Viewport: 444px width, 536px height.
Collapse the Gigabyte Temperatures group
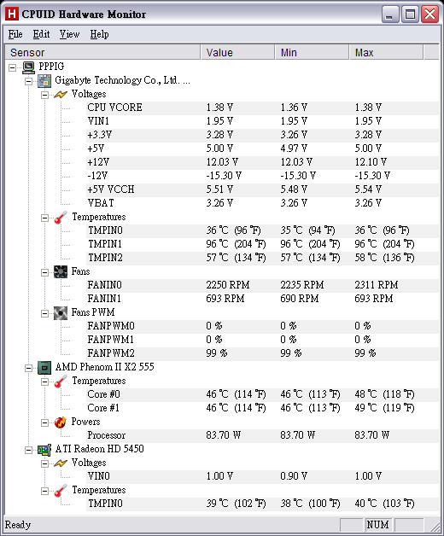(44, 218)
